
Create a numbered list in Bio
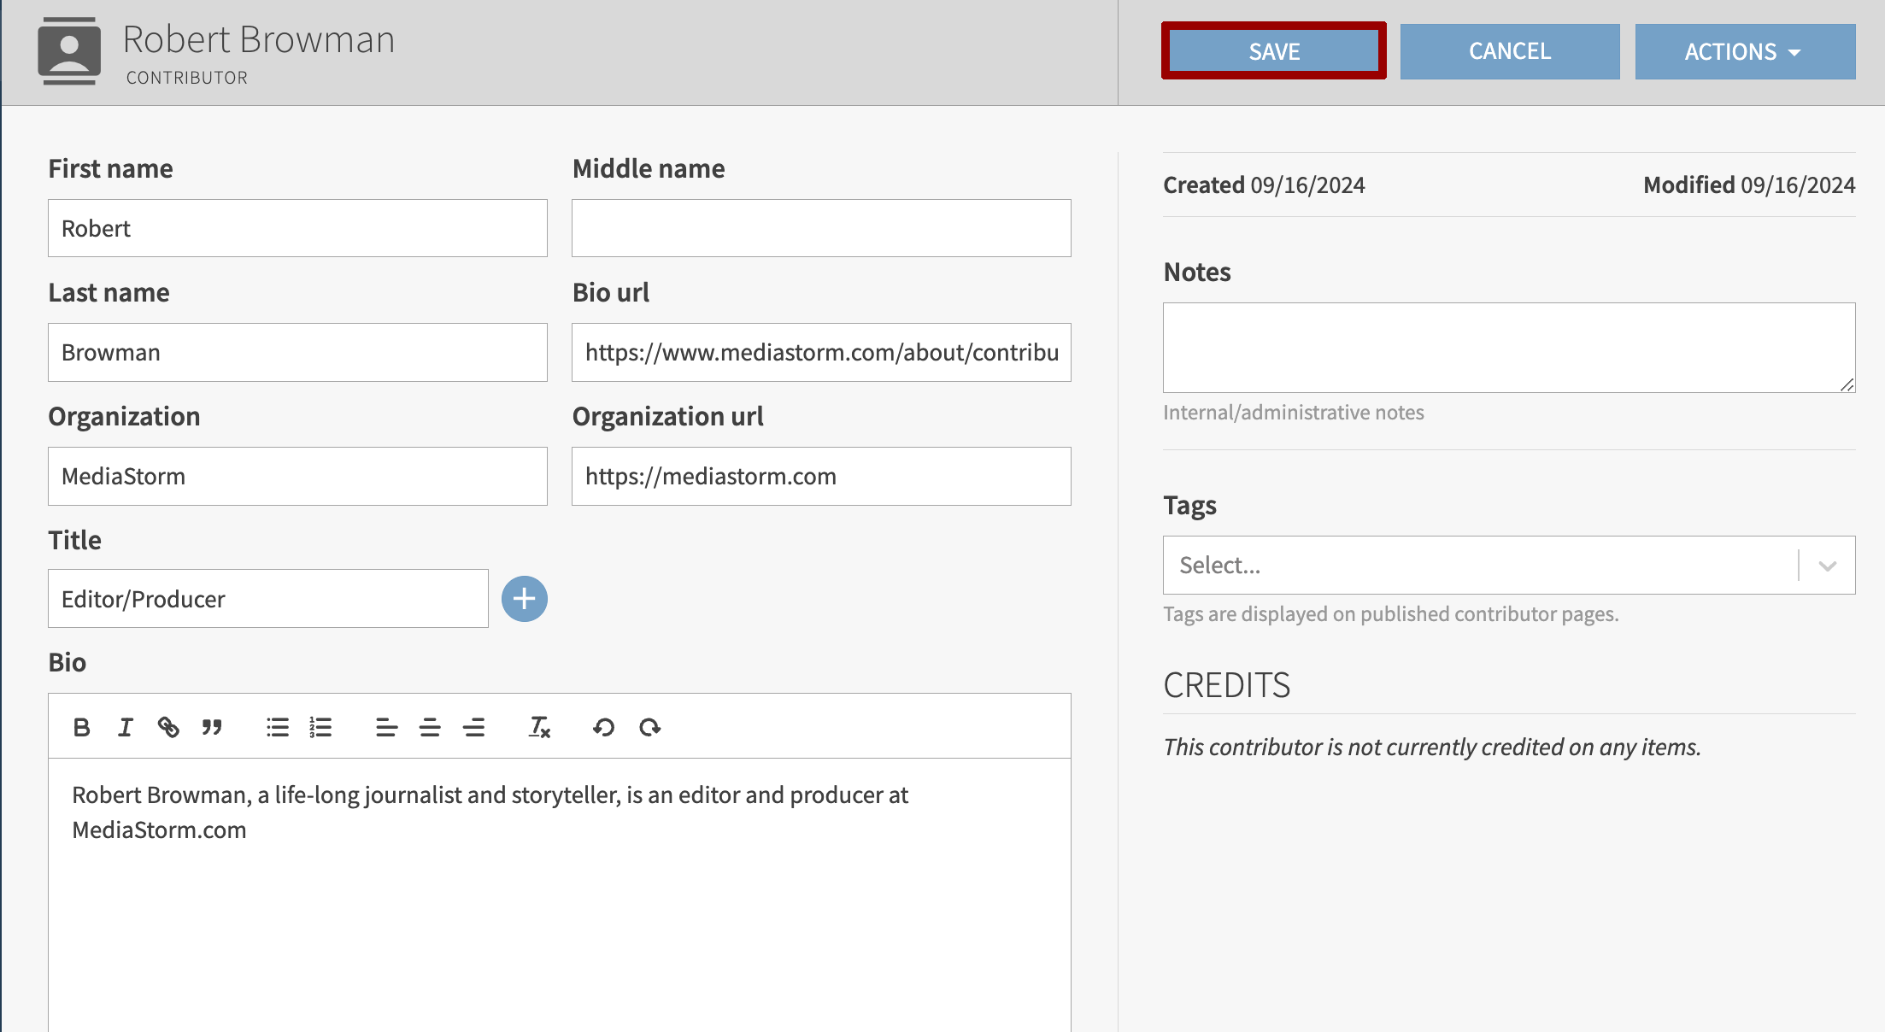tap(320, 727)
